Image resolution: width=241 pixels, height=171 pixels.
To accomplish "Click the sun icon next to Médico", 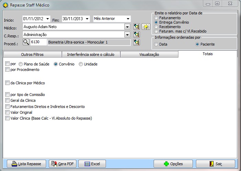I will coord(146,27).
